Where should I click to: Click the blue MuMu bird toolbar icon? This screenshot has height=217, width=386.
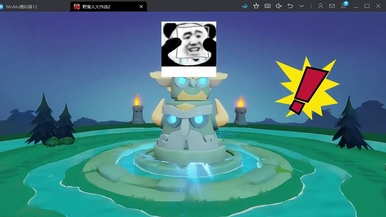point(245,6)
